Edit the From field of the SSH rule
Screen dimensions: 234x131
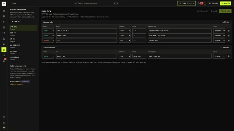tap(86, 36)
